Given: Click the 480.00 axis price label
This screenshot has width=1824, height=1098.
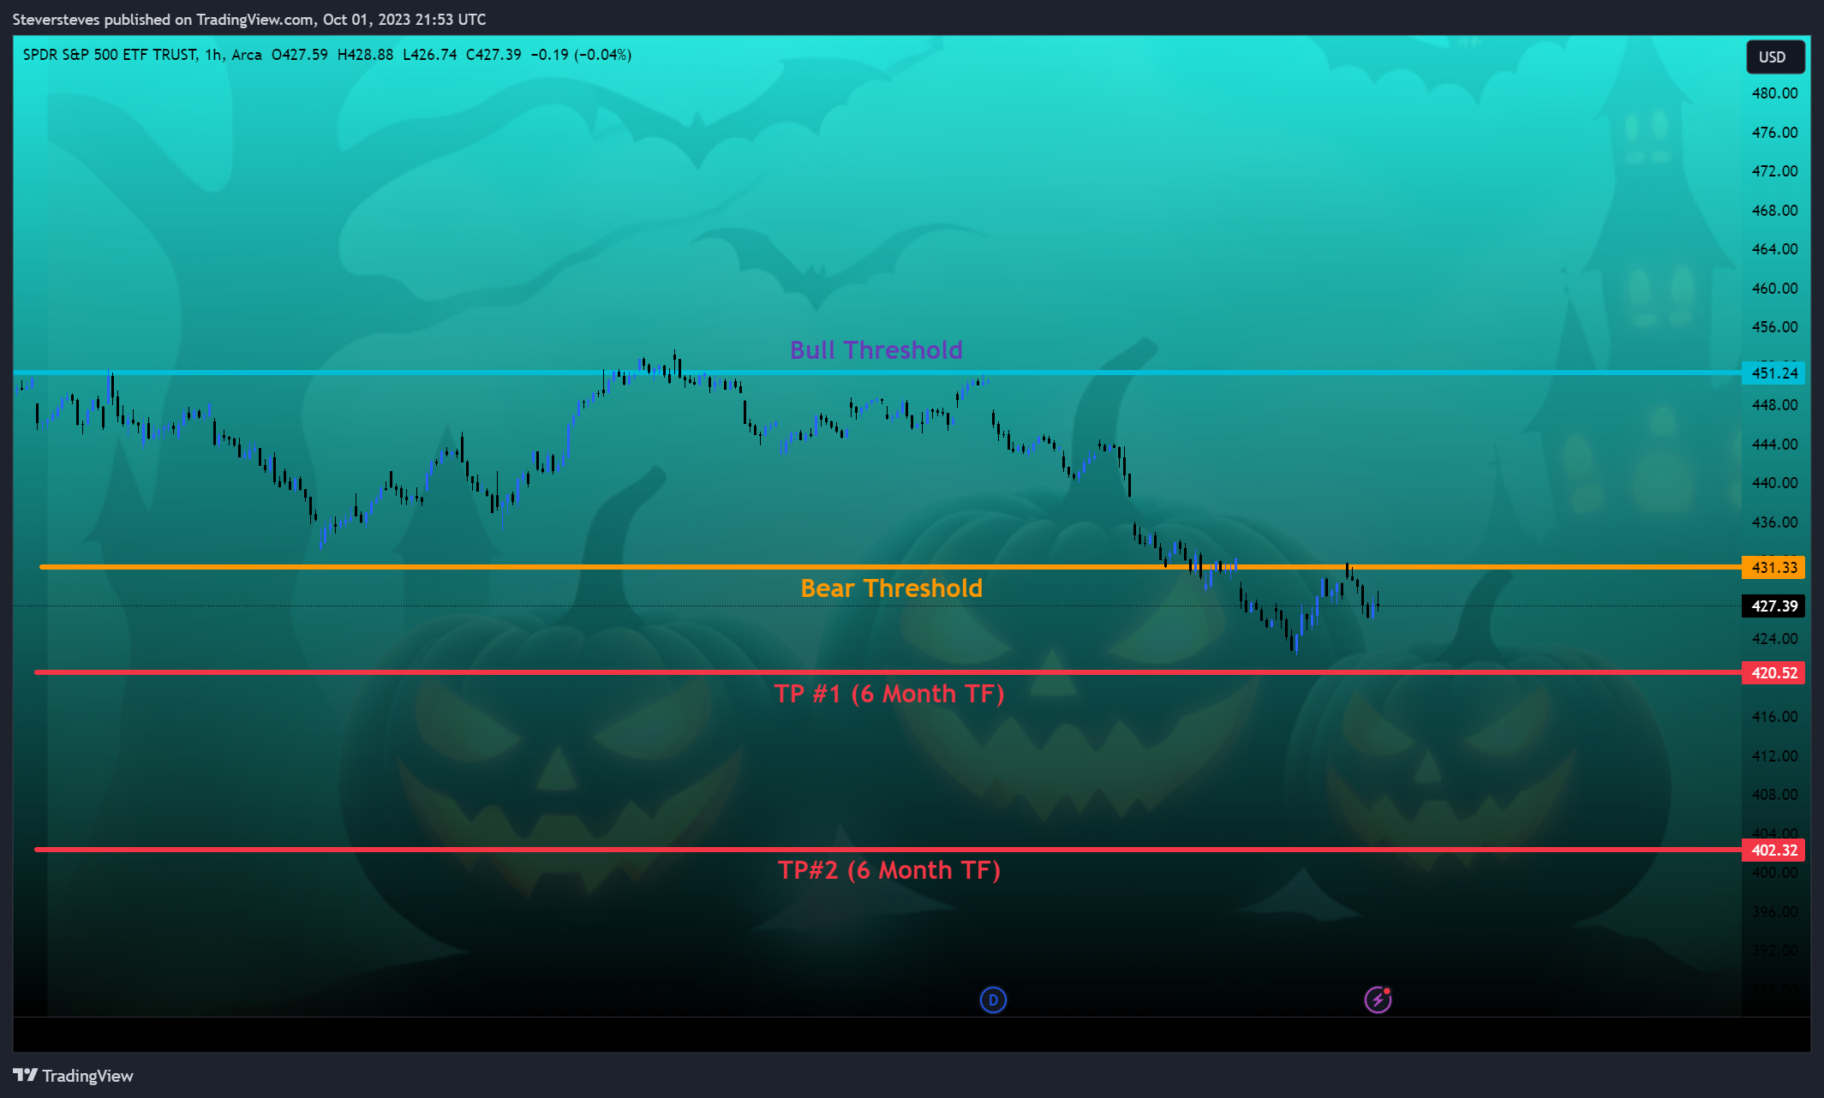Looking at the screenshot, I should click(1774, 93).
